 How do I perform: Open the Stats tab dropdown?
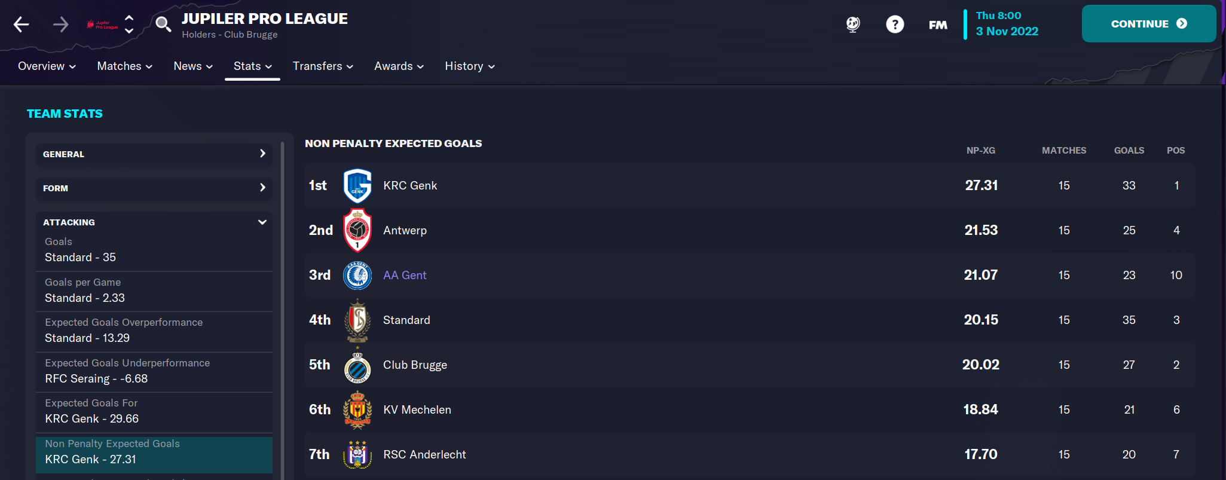point(252,66)
